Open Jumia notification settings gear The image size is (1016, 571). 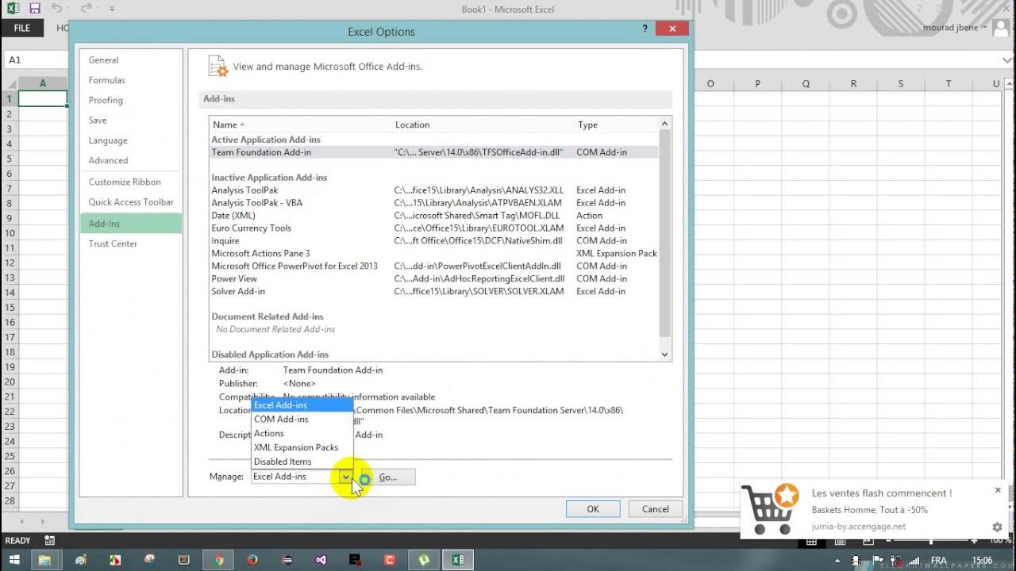coord(997,527)
